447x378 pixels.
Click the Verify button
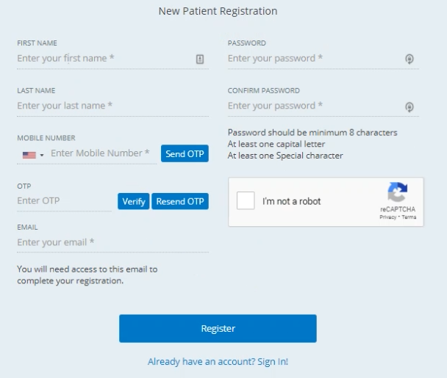click(x=133, y=201)
